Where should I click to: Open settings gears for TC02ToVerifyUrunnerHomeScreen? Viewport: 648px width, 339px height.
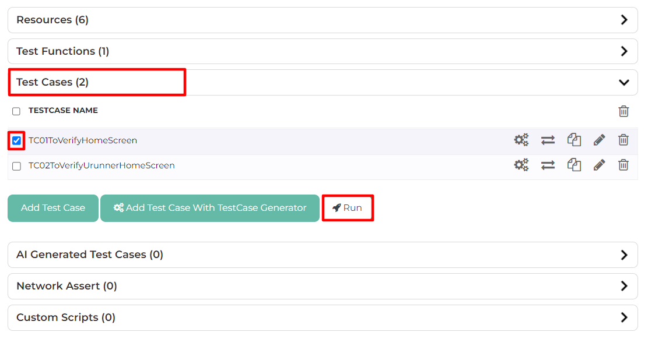[521, 165]
